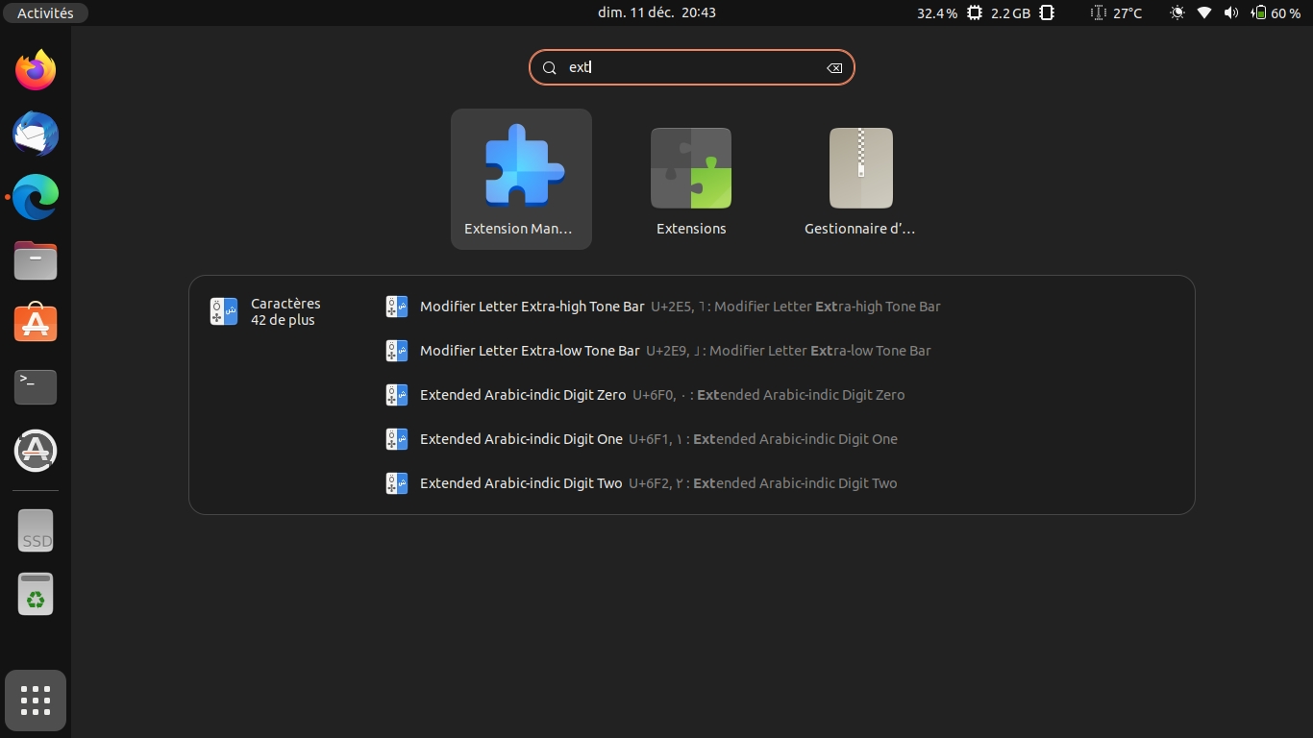Open Firefox from the dock
The height and width of the screenshot is (738, 1313).
[36, 70]
